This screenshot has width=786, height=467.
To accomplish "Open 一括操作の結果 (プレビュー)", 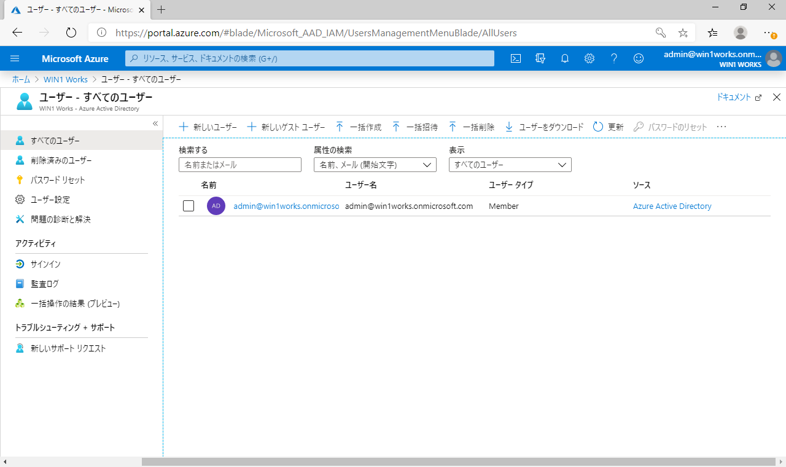I will pos(82,304).
